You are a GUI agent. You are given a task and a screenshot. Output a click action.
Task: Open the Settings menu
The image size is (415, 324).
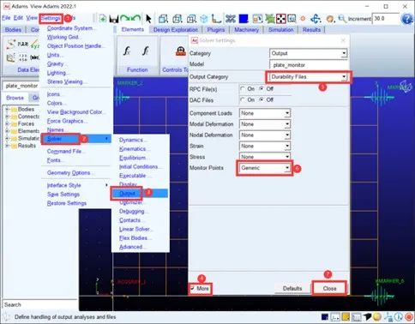point(51,19)
